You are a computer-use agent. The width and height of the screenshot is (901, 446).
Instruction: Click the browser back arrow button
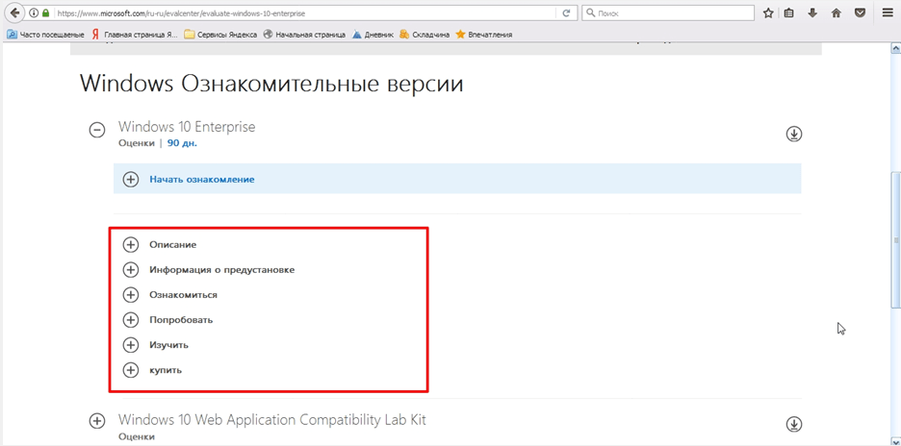(14, 13)
